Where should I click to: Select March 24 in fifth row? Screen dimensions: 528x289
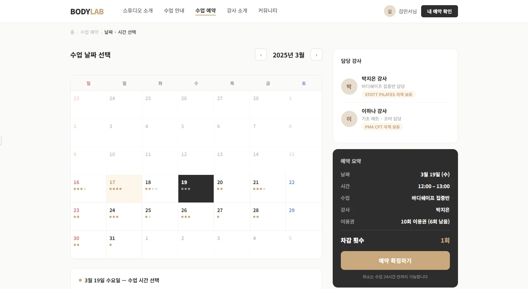[124, 216]
